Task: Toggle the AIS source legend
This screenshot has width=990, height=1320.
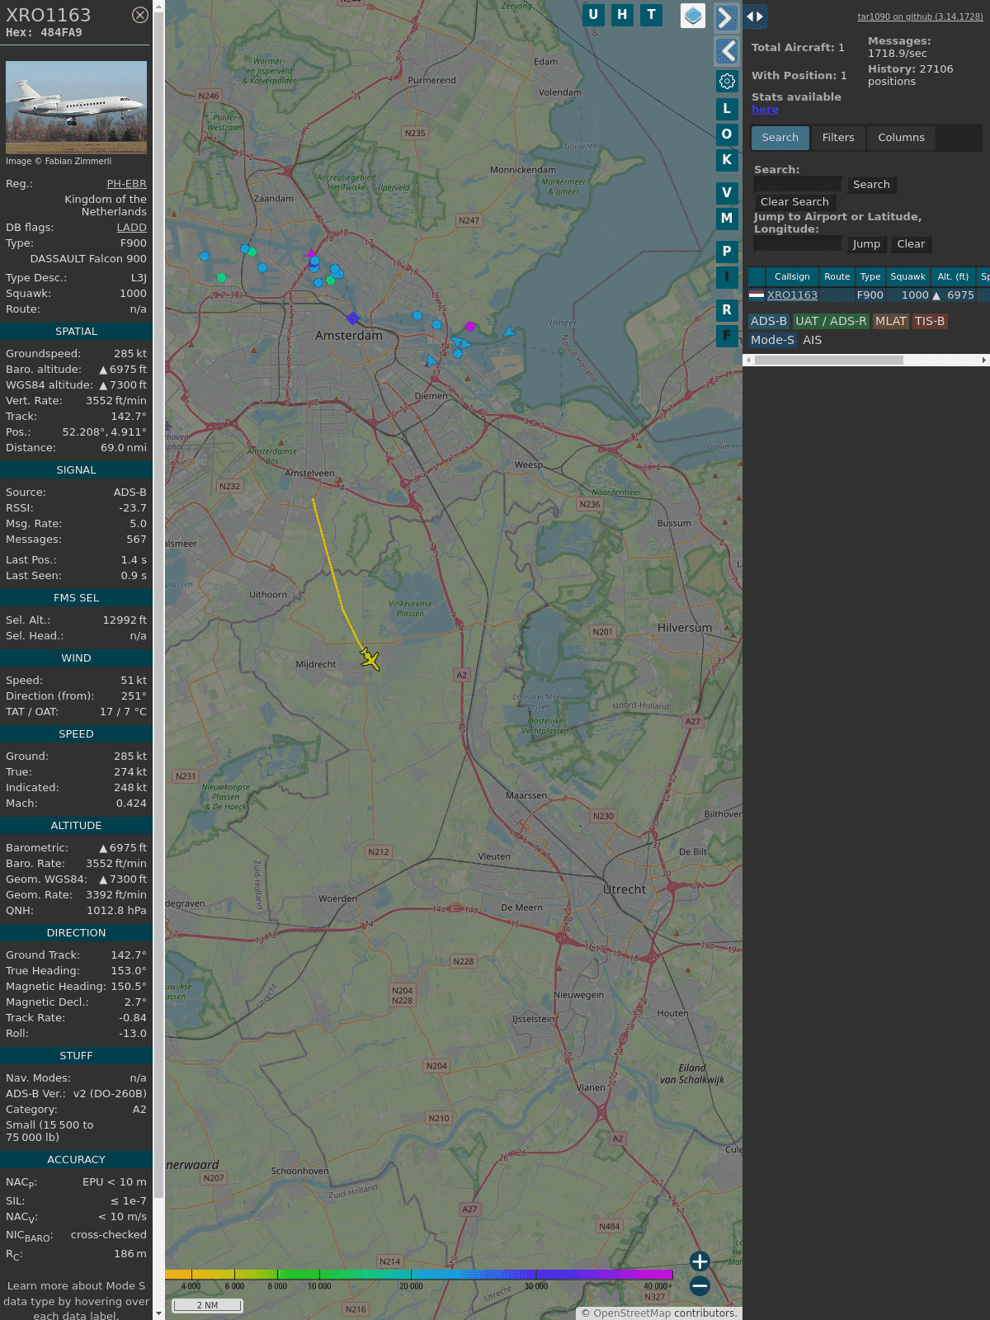Action: click(x=813, y=340)
